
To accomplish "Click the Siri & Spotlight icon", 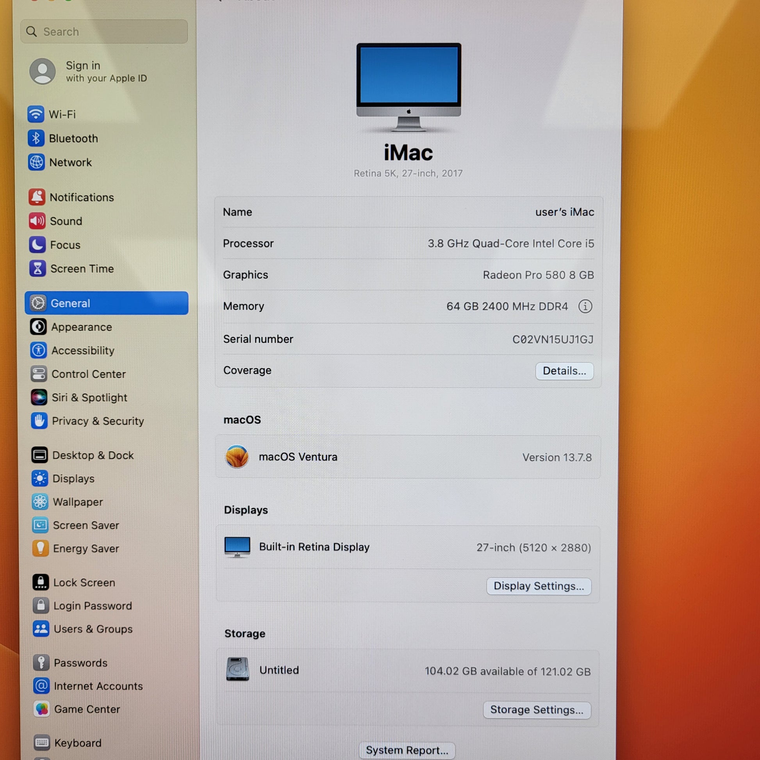I will pos(39,397).
